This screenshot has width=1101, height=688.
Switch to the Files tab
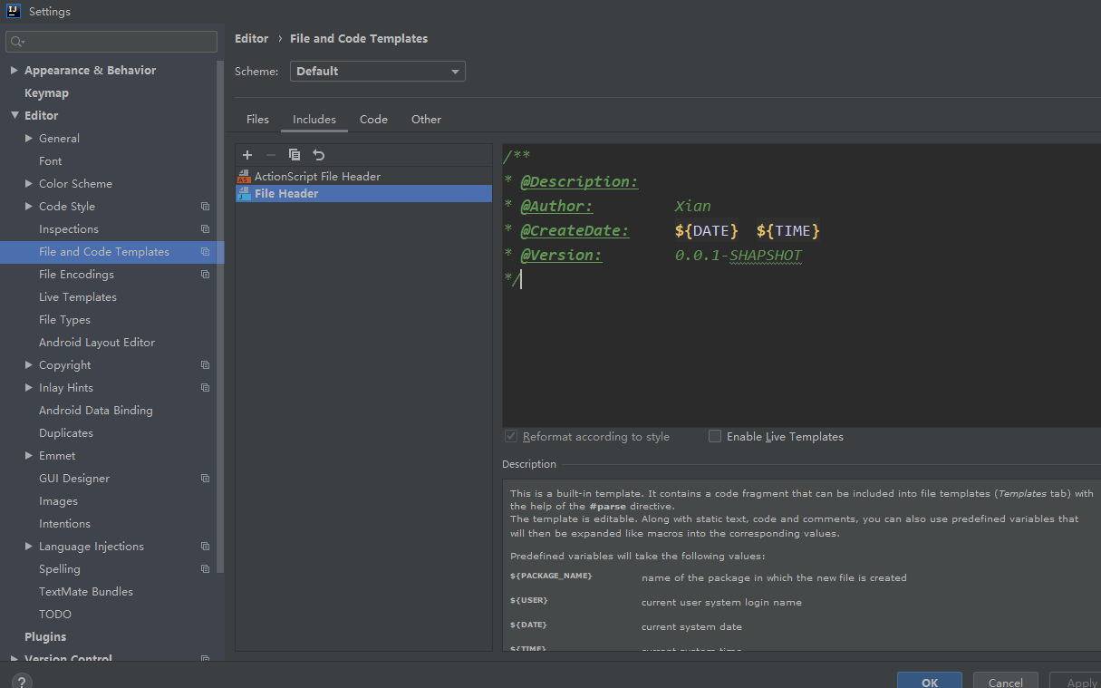(x=257, y=120)
